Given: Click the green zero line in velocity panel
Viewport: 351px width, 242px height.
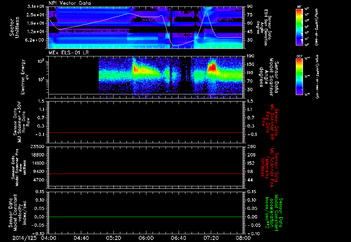Looking at the screenshot, I should pos(146,217).
